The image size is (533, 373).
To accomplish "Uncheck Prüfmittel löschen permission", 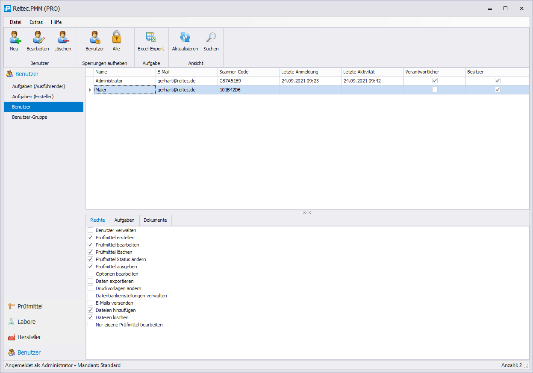I will (x=90, y=252).
